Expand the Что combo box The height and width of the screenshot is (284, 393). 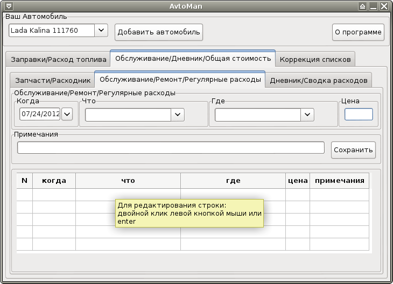pyautogui.click(x=178, y=114)
